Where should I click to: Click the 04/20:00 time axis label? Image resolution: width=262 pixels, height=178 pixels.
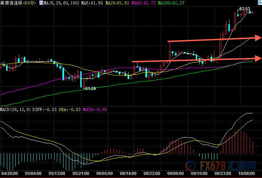coord(10,173)
